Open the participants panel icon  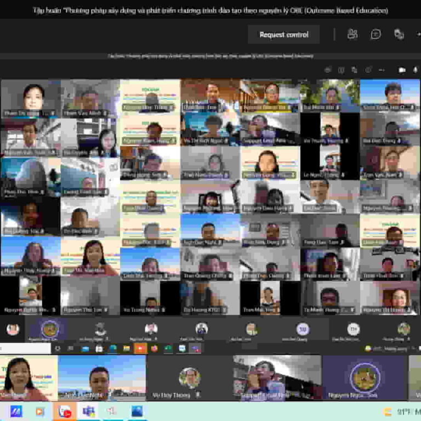point(352,35)
